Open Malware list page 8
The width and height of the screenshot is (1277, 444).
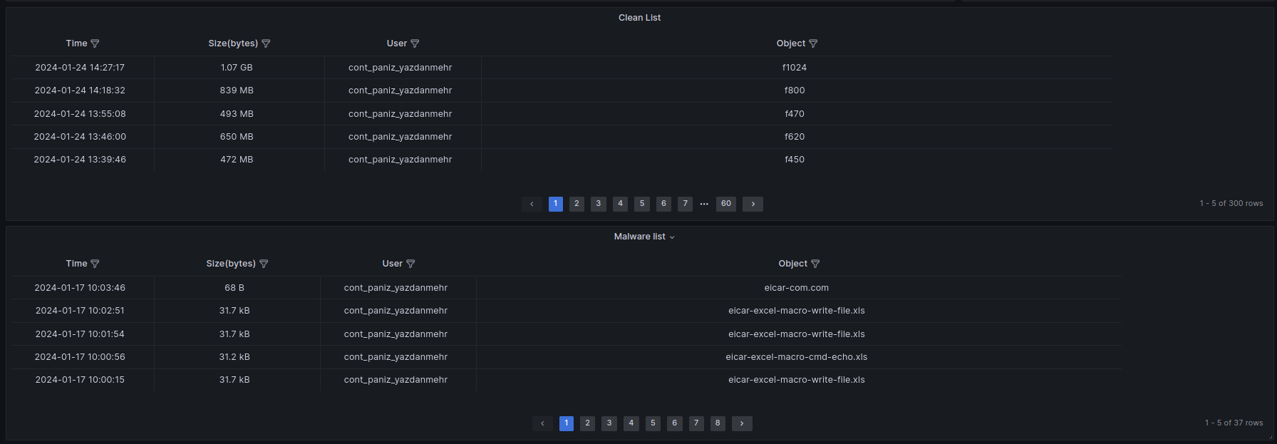tap(718, 423)
